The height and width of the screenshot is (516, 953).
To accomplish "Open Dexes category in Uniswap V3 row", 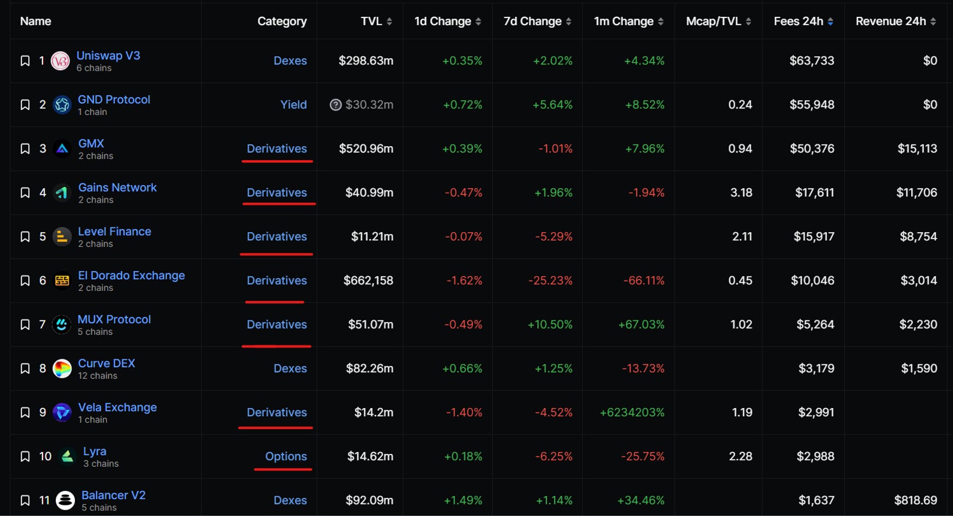I will [x=290, y=61].
